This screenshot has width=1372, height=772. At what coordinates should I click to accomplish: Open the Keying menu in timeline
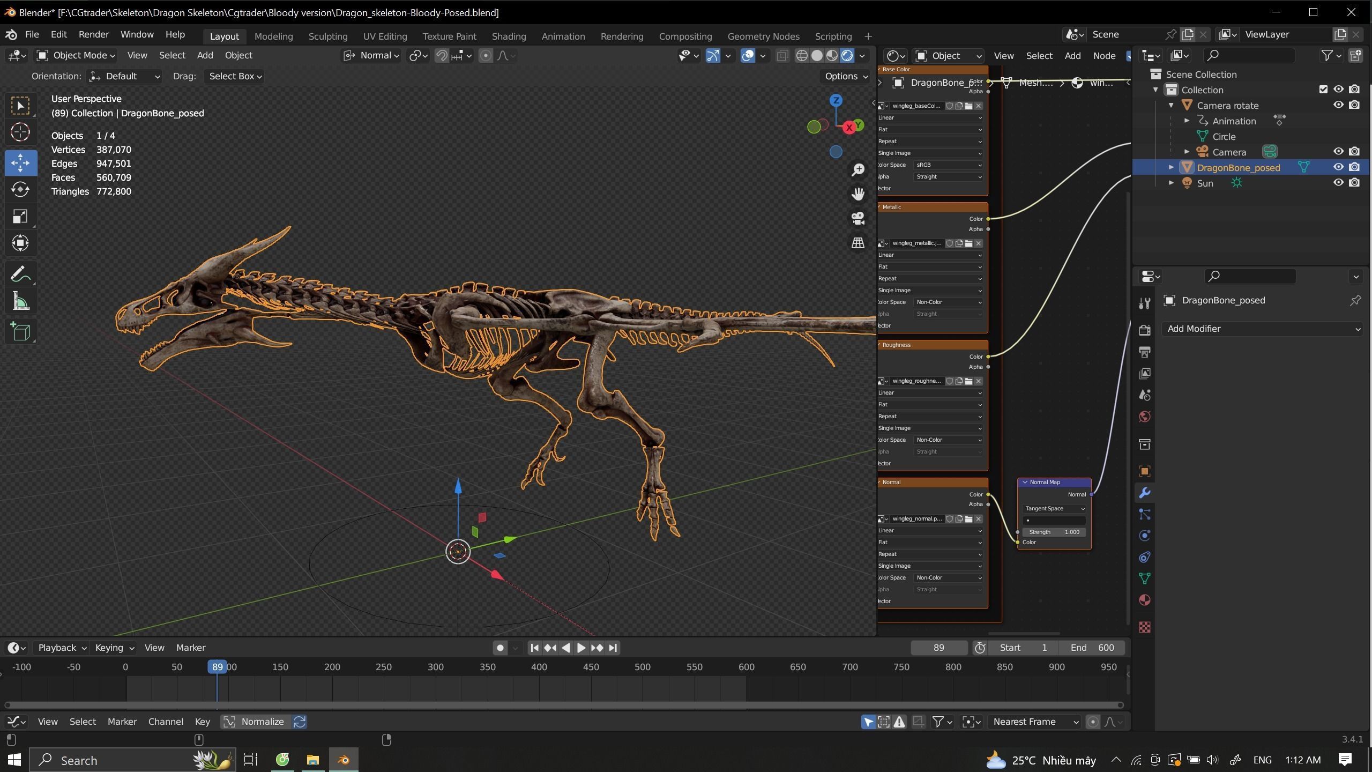point(114,648)
